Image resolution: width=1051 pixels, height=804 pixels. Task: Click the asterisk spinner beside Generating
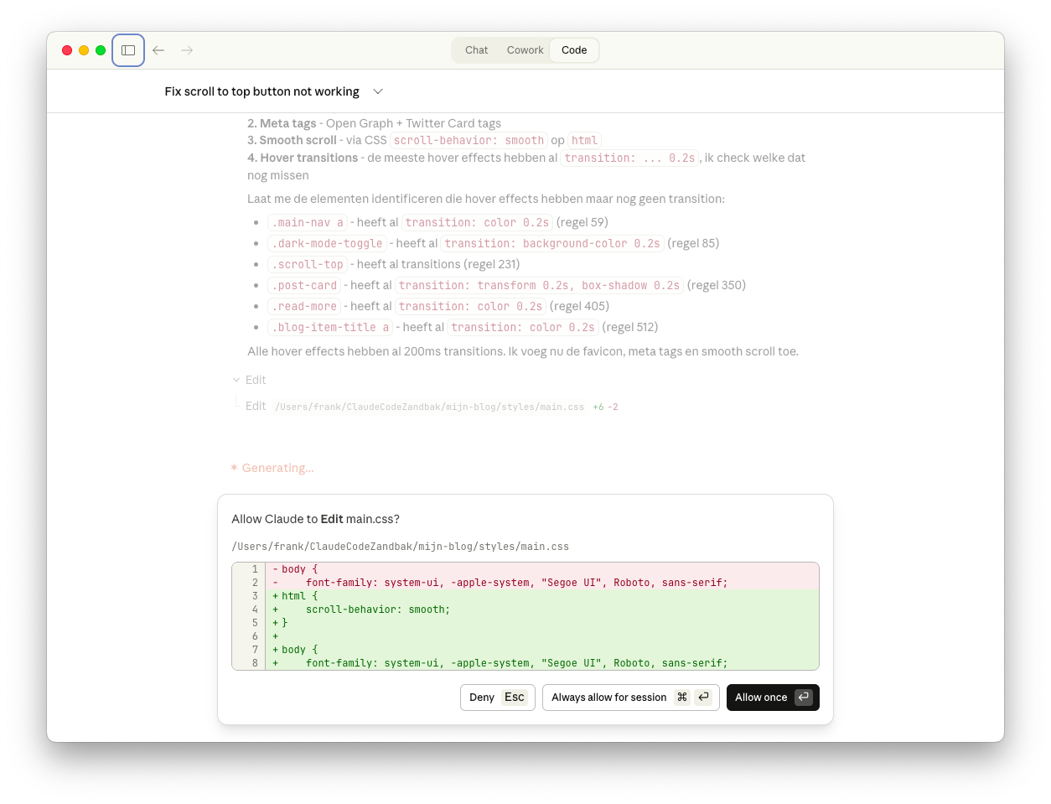234,468
